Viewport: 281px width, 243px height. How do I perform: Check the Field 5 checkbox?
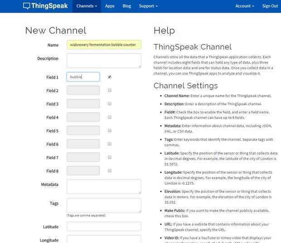[110, 131]
